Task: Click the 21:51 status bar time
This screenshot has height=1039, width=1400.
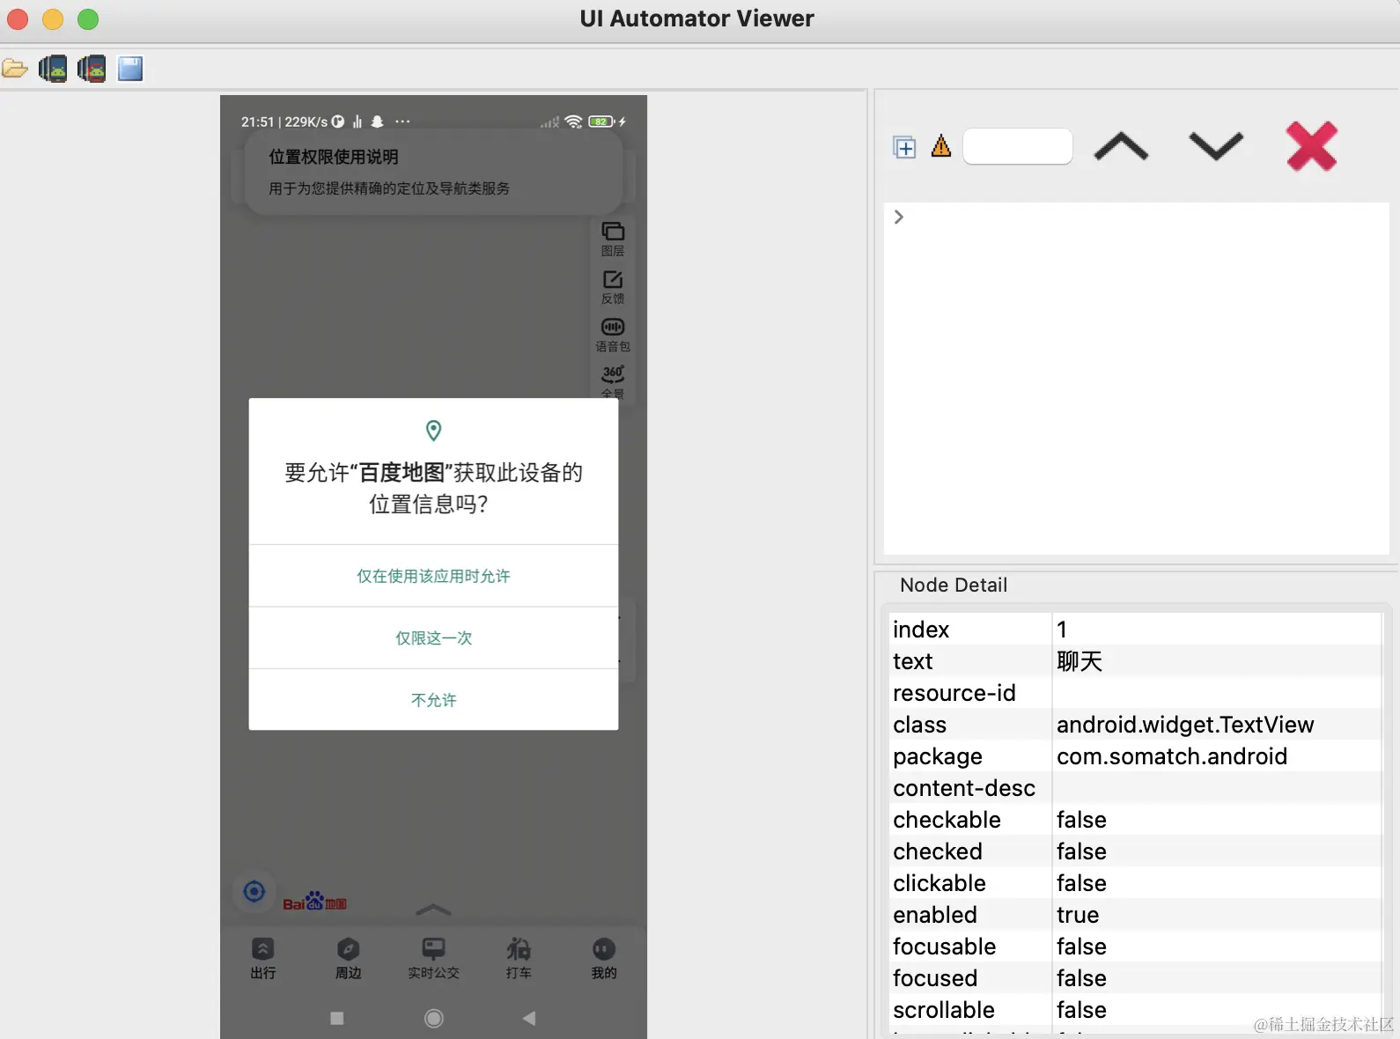Action: pyautogui.click(x=257, y=122)
